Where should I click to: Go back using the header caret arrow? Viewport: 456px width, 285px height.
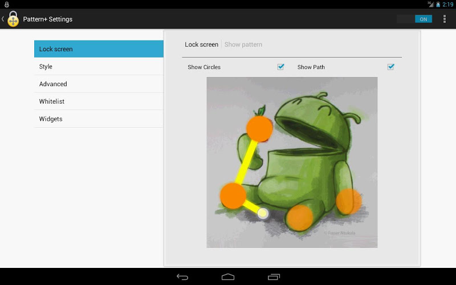[x=3, y=19]
